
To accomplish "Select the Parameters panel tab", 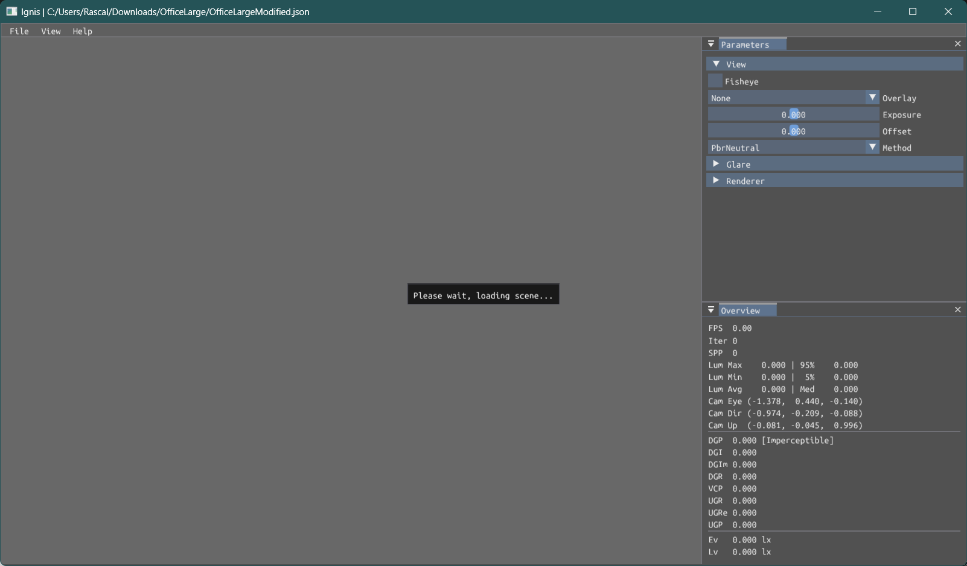I will [753, 45].
